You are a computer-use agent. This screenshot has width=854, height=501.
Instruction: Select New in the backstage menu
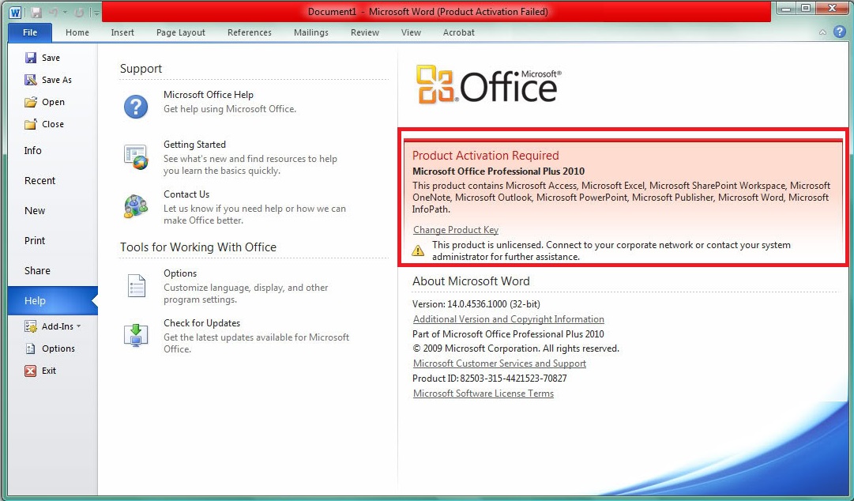tap(53, 211)
